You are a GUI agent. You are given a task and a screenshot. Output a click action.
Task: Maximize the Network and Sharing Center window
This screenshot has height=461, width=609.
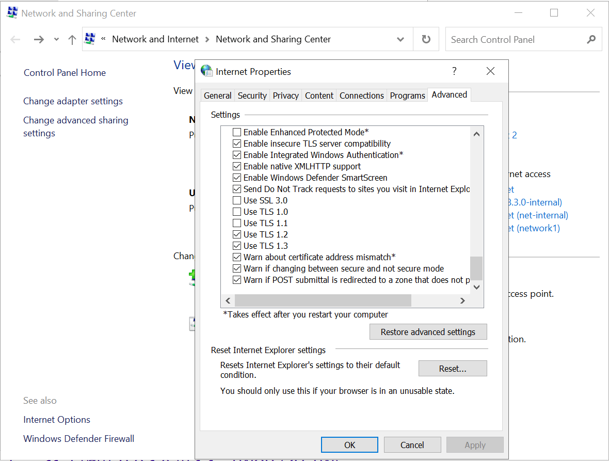coord(554,13)
